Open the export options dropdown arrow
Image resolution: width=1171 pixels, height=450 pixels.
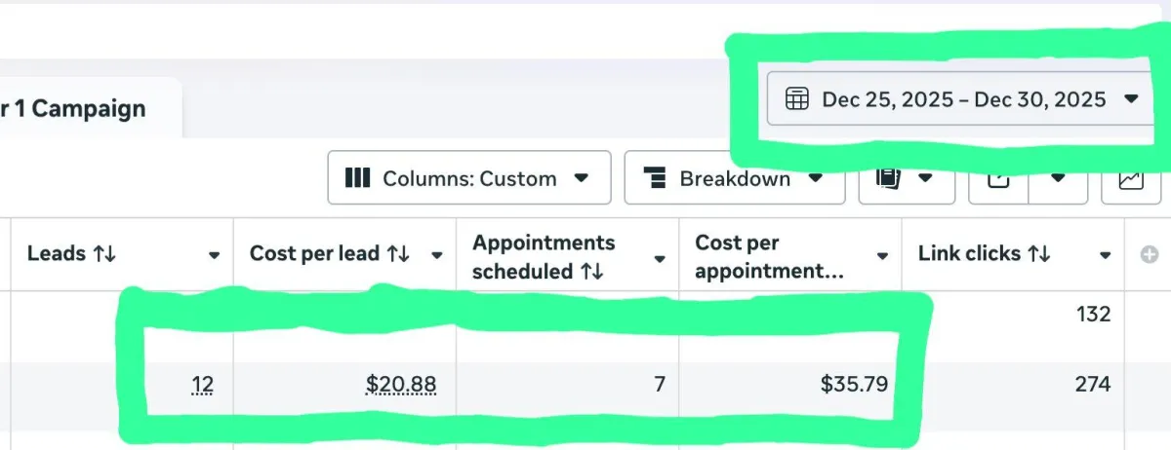point(1058,178)
